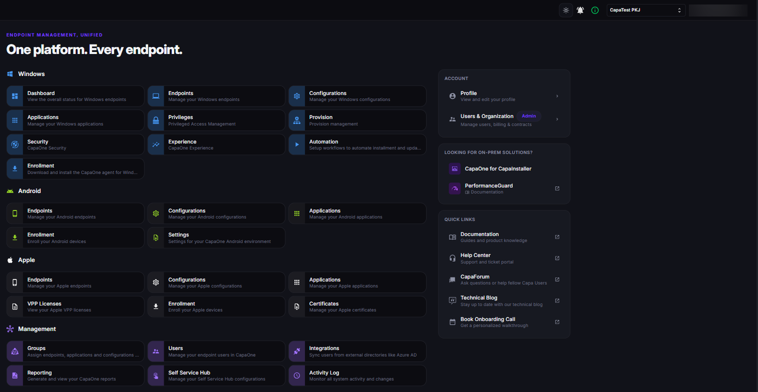Open the Privileges lock icon
This screenshot has height=392, width=758.
tap(156, 120)
